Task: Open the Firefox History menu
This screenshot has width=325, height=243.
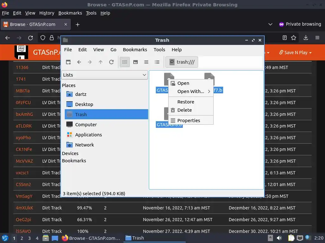Action: click(47, 13)
